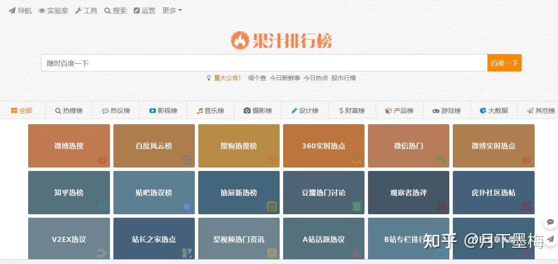Click the paper plane 导航 icon
558x264 pixels.
click(x=12, y=10)
